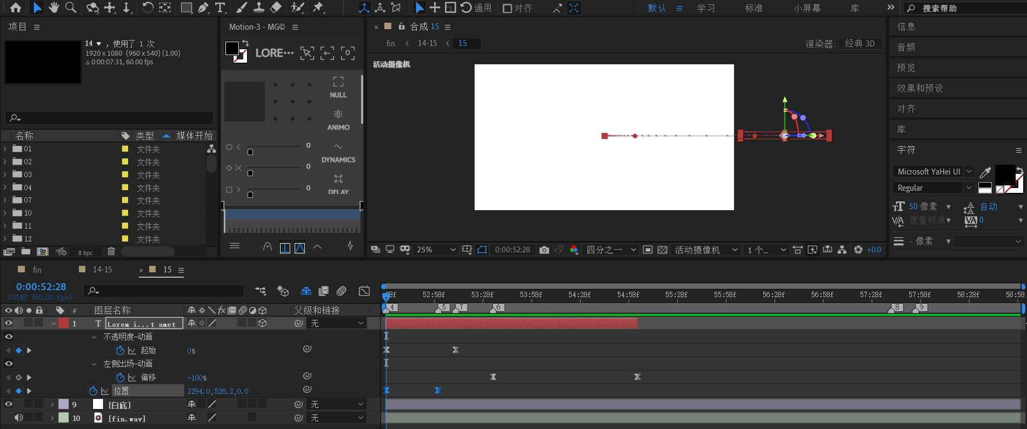Image resolution: width=1027 pixels, height=429 pixels.
Task: Click Motion-3 foreground black swatch
Action: coord(232,48)
